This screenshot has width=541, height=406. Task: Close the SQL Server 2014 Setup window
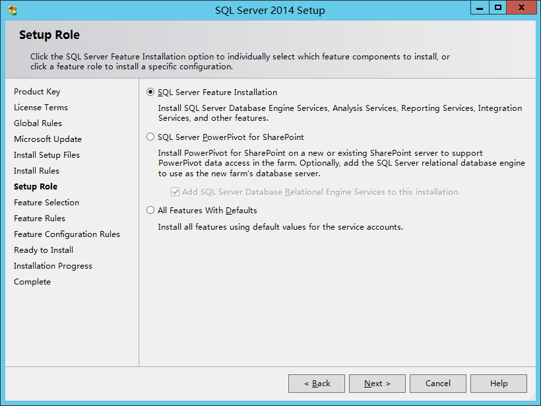point(521,8)
